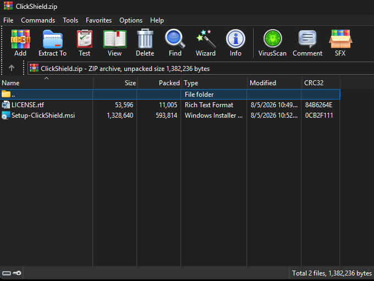The image size is (374, 281).
Task: Sort by CRC32 column header
Action: coord(321,83)
